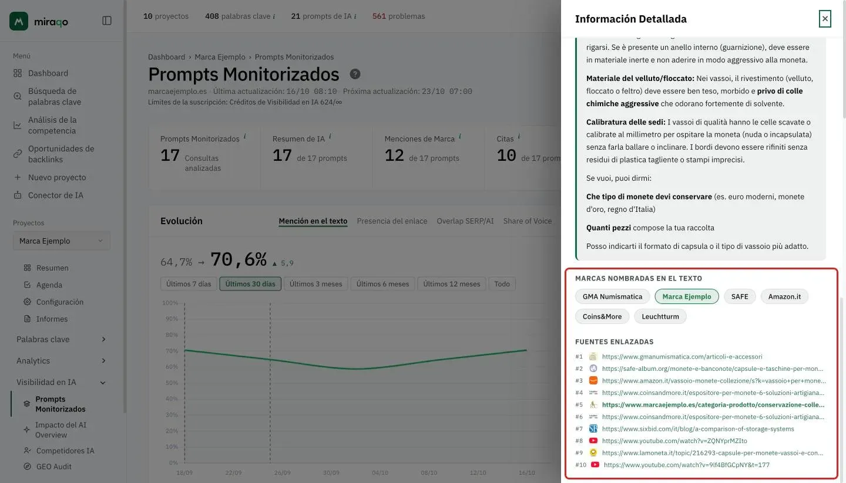The height and width of the screenshot is (483, 846).
Task: Click the Resumen grid icon
Action: pos(27,268)
